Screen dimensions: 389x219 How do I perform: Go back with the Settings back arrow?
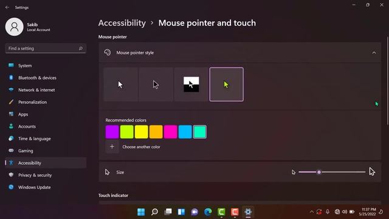coord(7,7)
